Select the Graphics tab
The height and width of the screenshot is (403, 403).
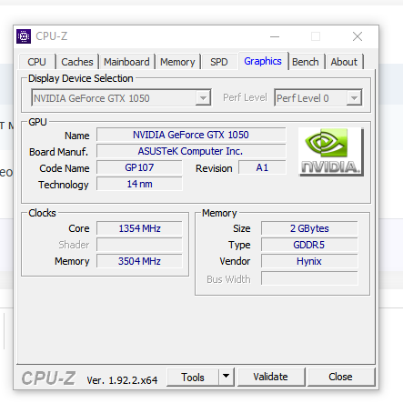coord(263,61)
